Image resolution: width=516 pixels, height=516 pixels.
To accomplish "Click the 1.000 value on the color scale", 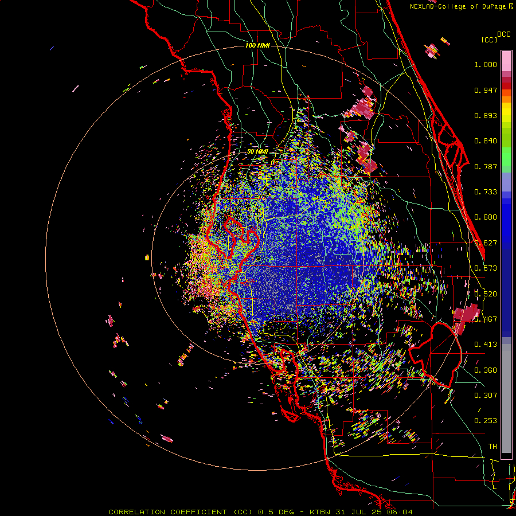I will (x=486, y=64).
